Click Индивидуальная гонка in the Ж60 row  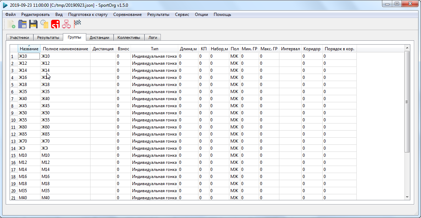pos(154,127)
